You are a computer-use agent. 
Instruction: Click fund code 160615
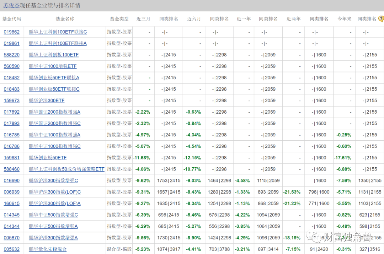pos(12,204)
